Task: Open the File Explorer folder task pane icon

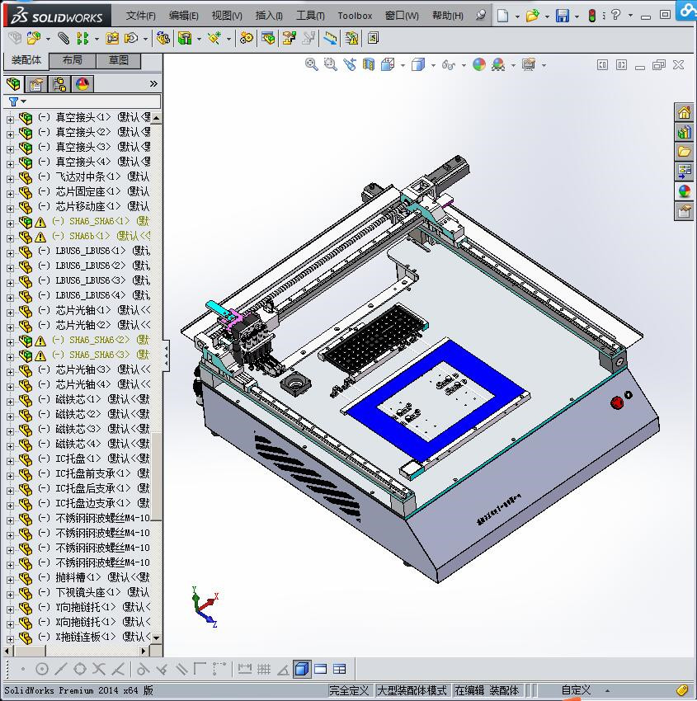Action: click(684, 152)
